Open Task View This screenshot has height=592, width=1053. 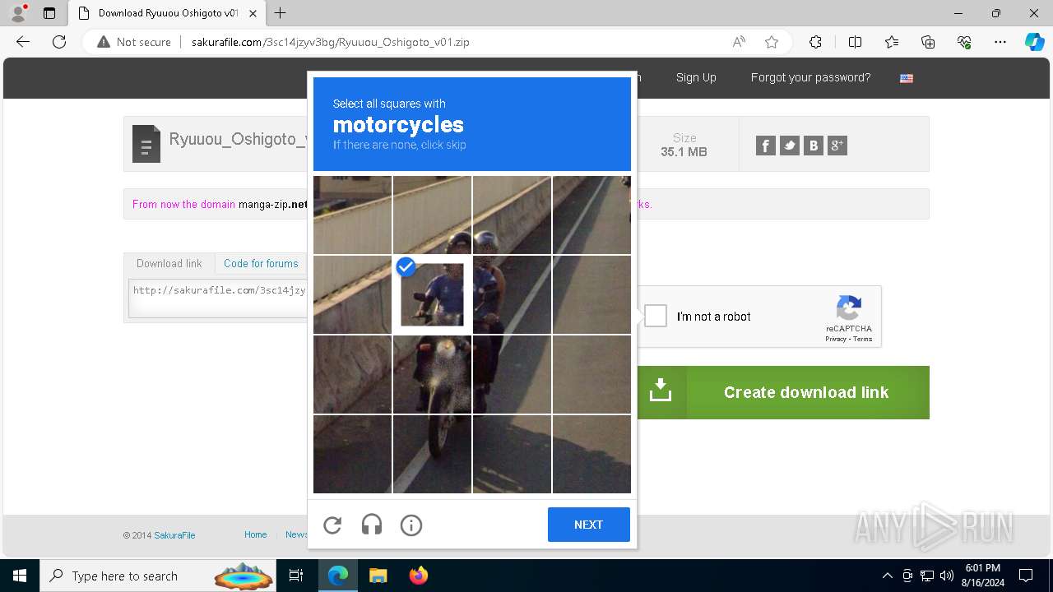296,576
